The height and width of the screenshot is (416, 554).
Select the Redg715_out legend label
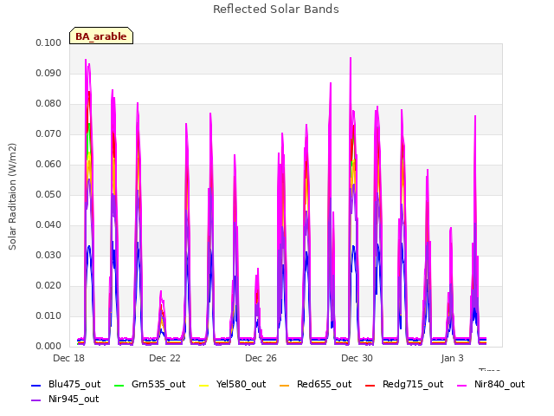413,384
